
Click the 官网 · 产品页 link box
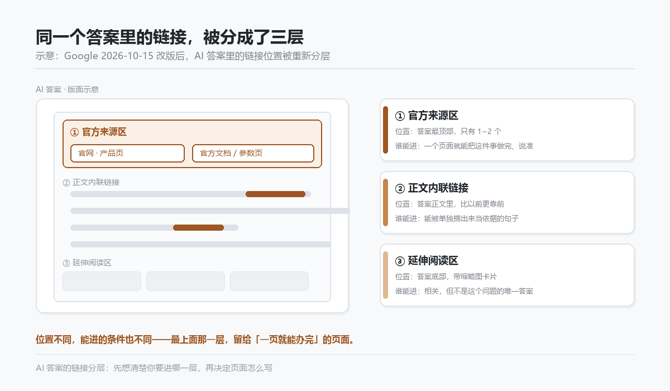pos(127,153)
